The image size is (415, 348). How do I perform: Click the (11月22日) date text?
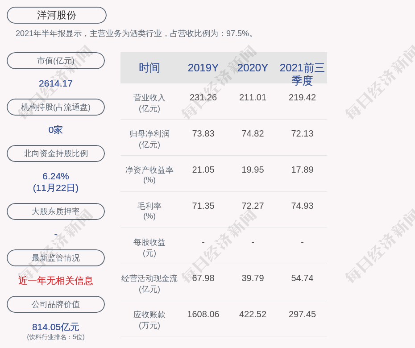[x=56, y=188]
